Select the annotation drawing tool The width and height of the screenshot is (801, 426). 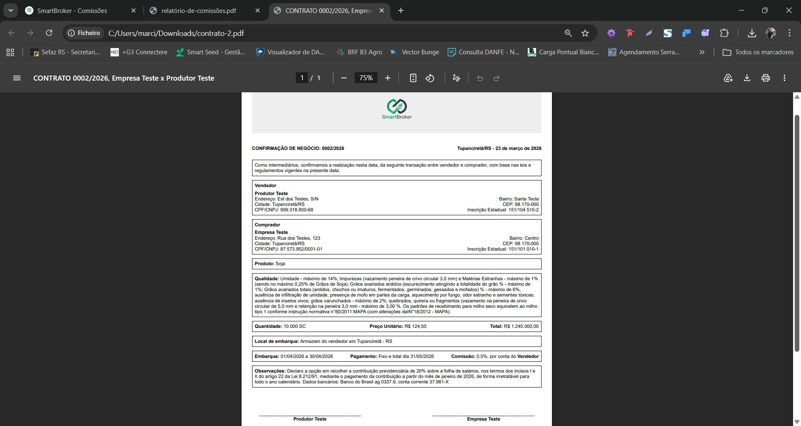(456, 78)
